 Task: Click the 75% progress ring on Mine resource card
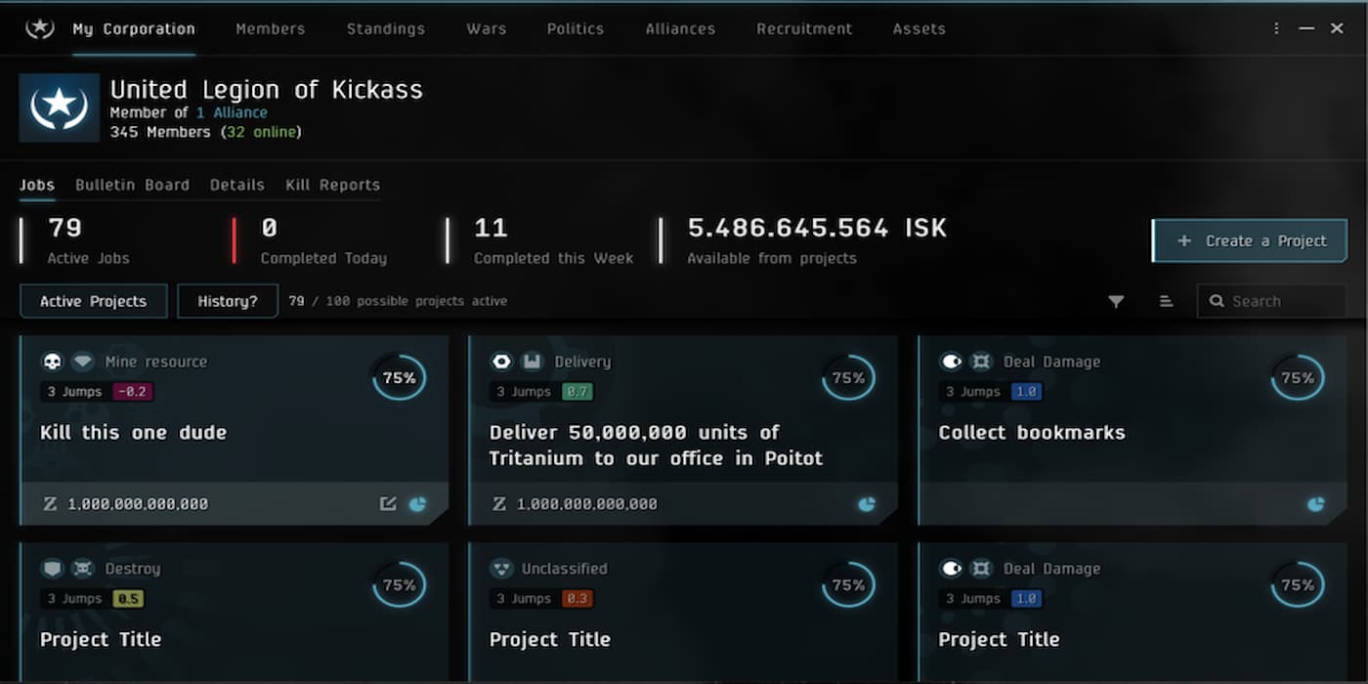(x=399, y=378)
